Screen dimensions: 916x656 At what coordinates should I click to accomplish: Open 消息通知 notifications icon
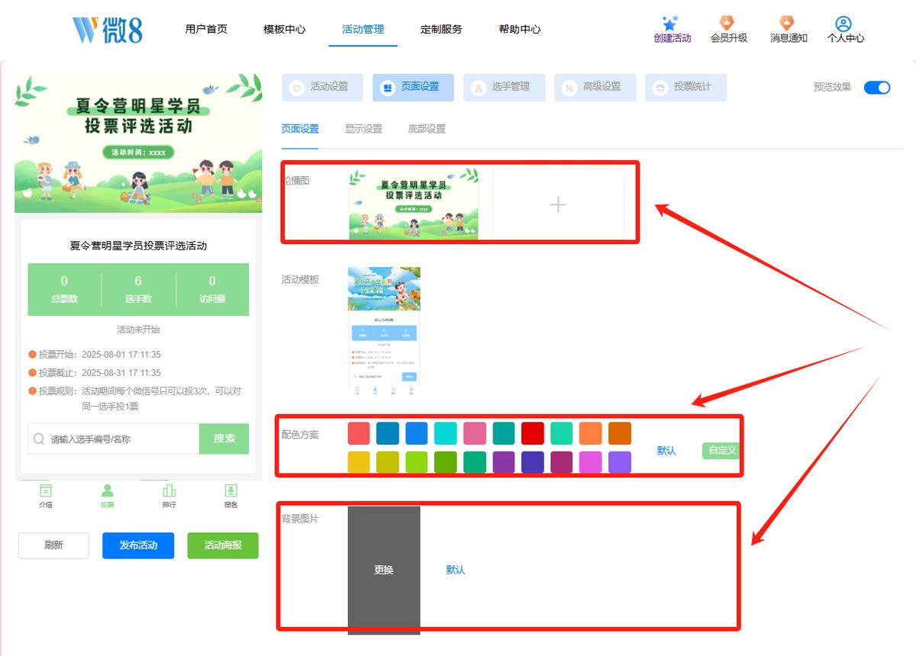pyautogui.click(x=787, y=23)
